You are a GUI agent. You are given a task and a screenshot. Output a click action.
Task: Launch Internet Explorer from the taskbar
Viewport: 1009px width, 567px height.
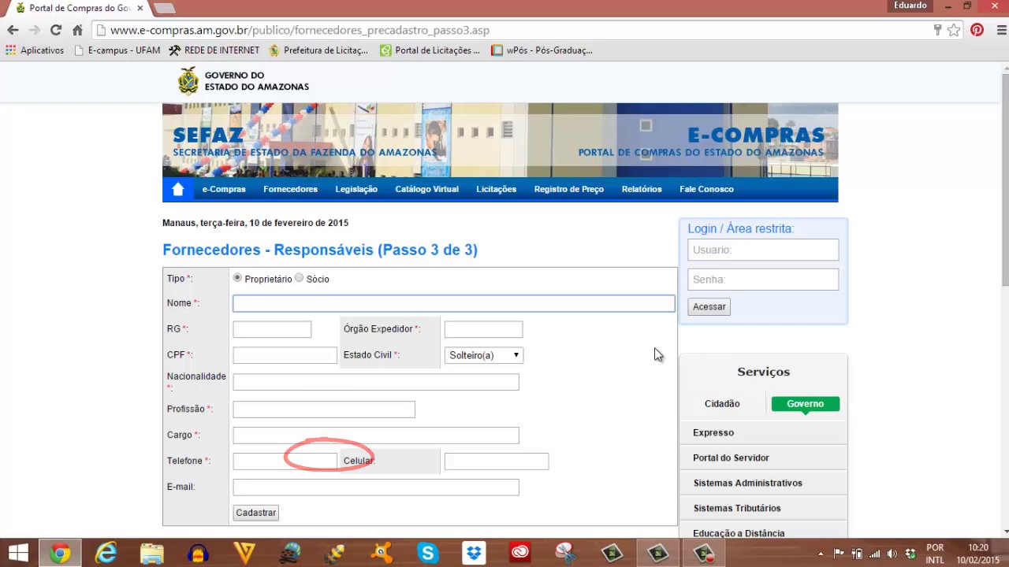click(106, 553)
